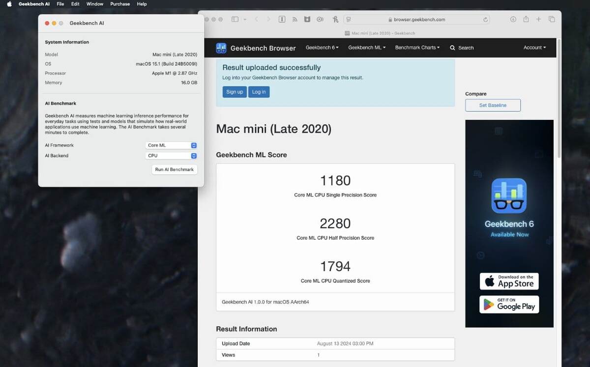Expand the Account dropdown
Viewport: 590px width, 367px height.
[x=534, y=48]
